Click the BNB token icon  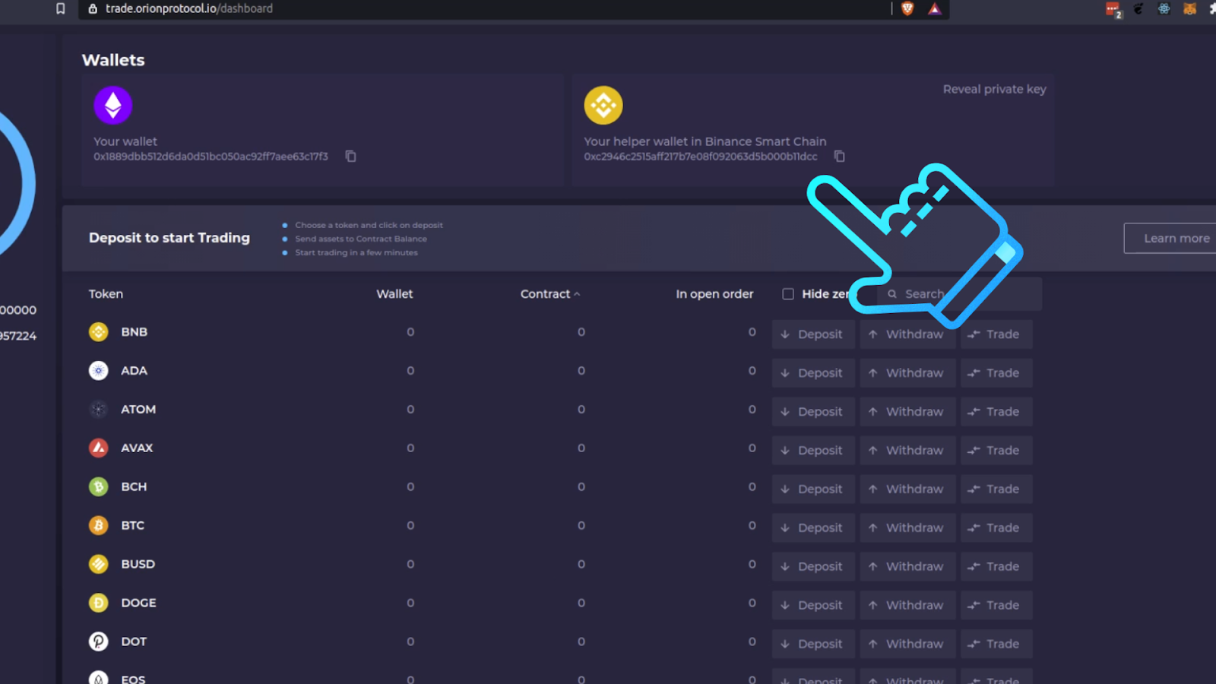(99, 332)
